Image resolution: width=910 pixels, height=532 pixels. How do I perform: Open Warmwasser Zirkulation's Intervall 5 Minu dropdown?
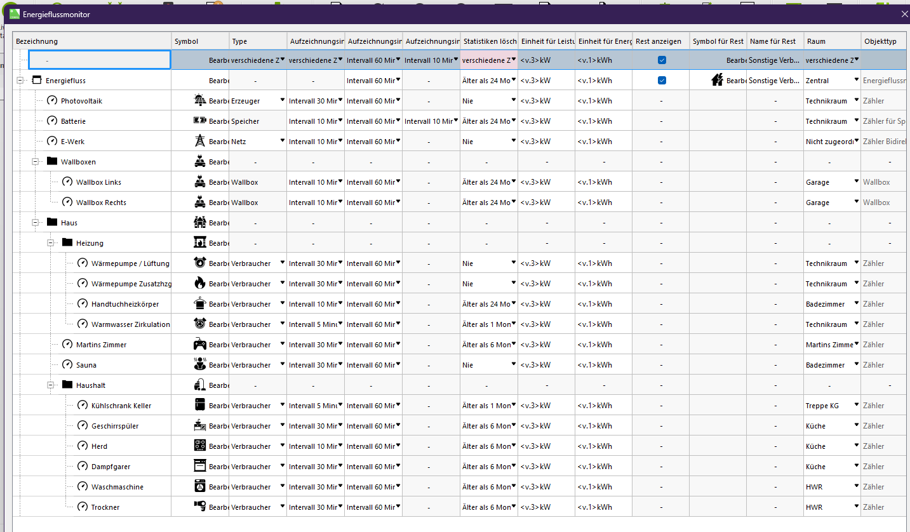point(340,324)
